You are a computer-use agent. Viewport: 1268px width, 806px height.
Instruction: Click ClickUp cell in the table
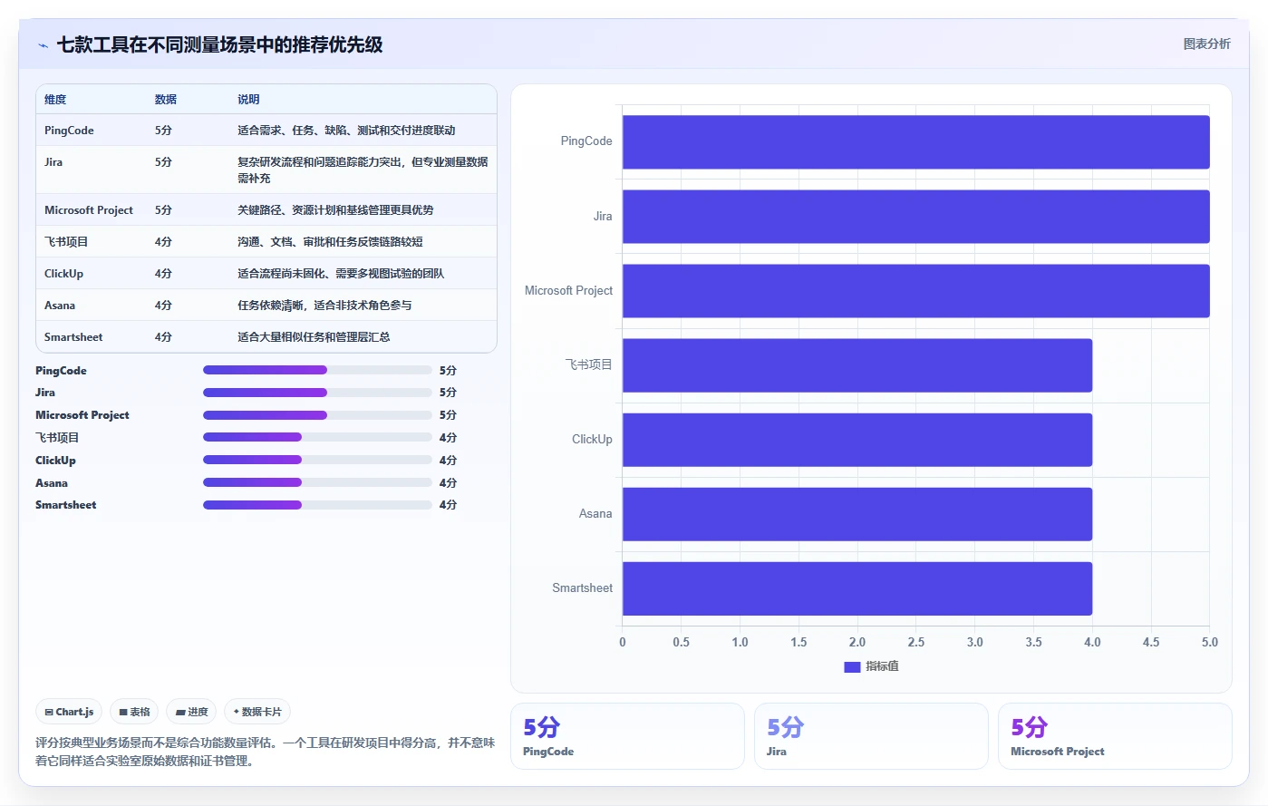coord(63,274)
